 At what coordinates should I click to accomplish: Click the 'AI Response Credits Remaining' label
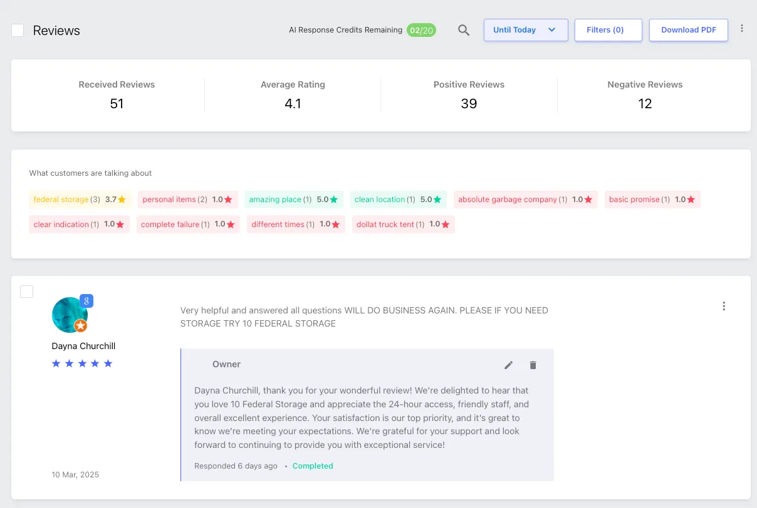coord(345,30)
